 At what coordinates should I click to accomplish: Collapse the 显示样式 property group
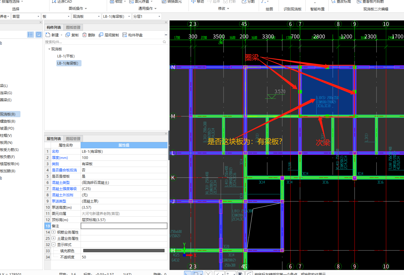point(54,245)
